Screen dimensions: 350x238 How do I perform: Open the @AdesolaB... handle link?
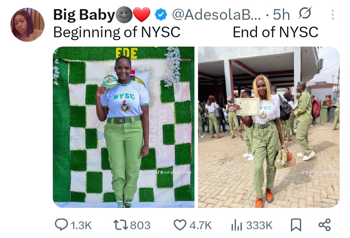(x=216, y=15)
